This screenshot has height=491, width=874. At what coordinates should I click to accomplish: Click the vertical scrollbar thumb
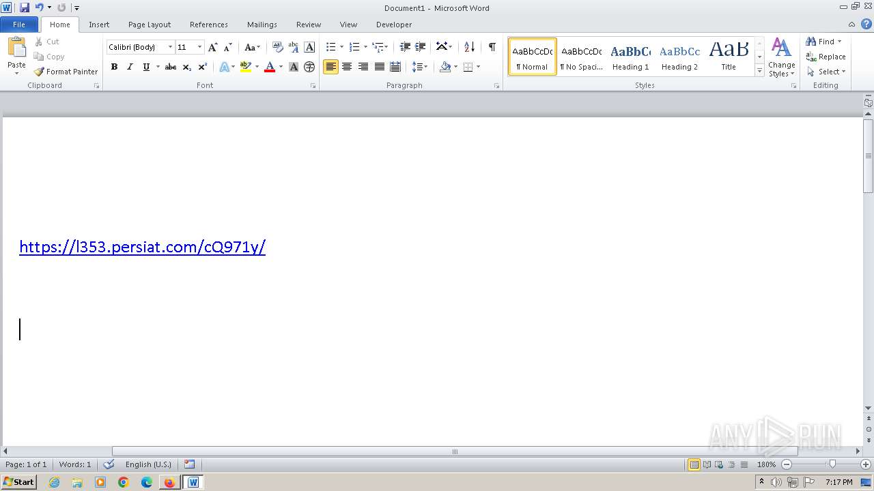click(868, 155)
